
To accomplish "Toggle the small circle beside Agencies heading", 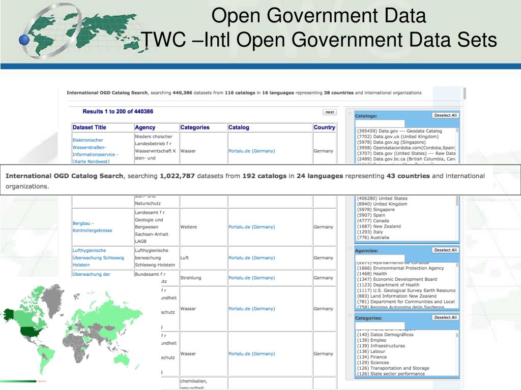I will pos(350,248).
